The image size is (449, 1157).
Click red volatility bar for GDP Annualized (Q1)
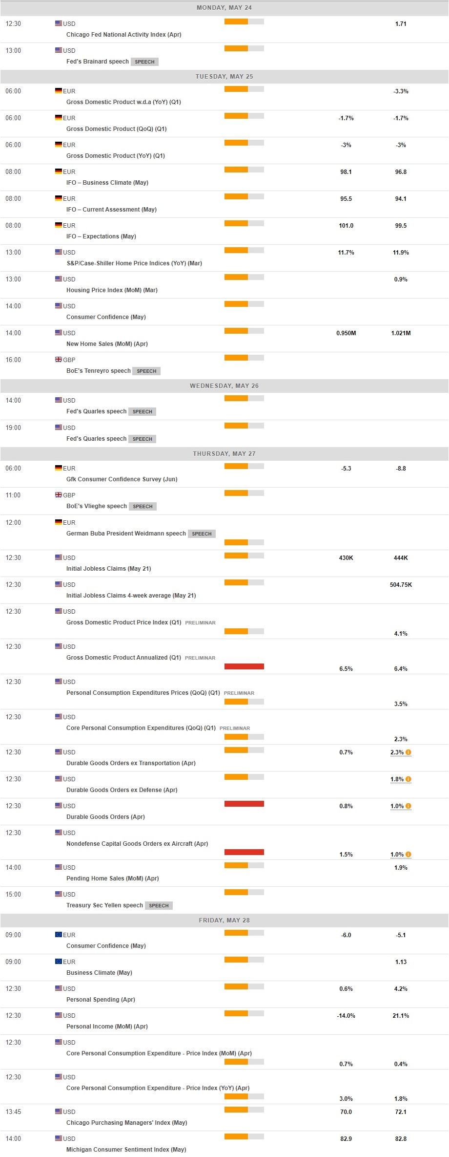[244, 666]
